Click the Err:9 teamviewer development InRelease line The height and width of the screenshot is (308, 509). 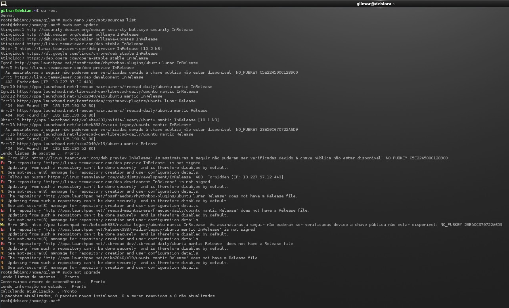[x=72, y=77]
